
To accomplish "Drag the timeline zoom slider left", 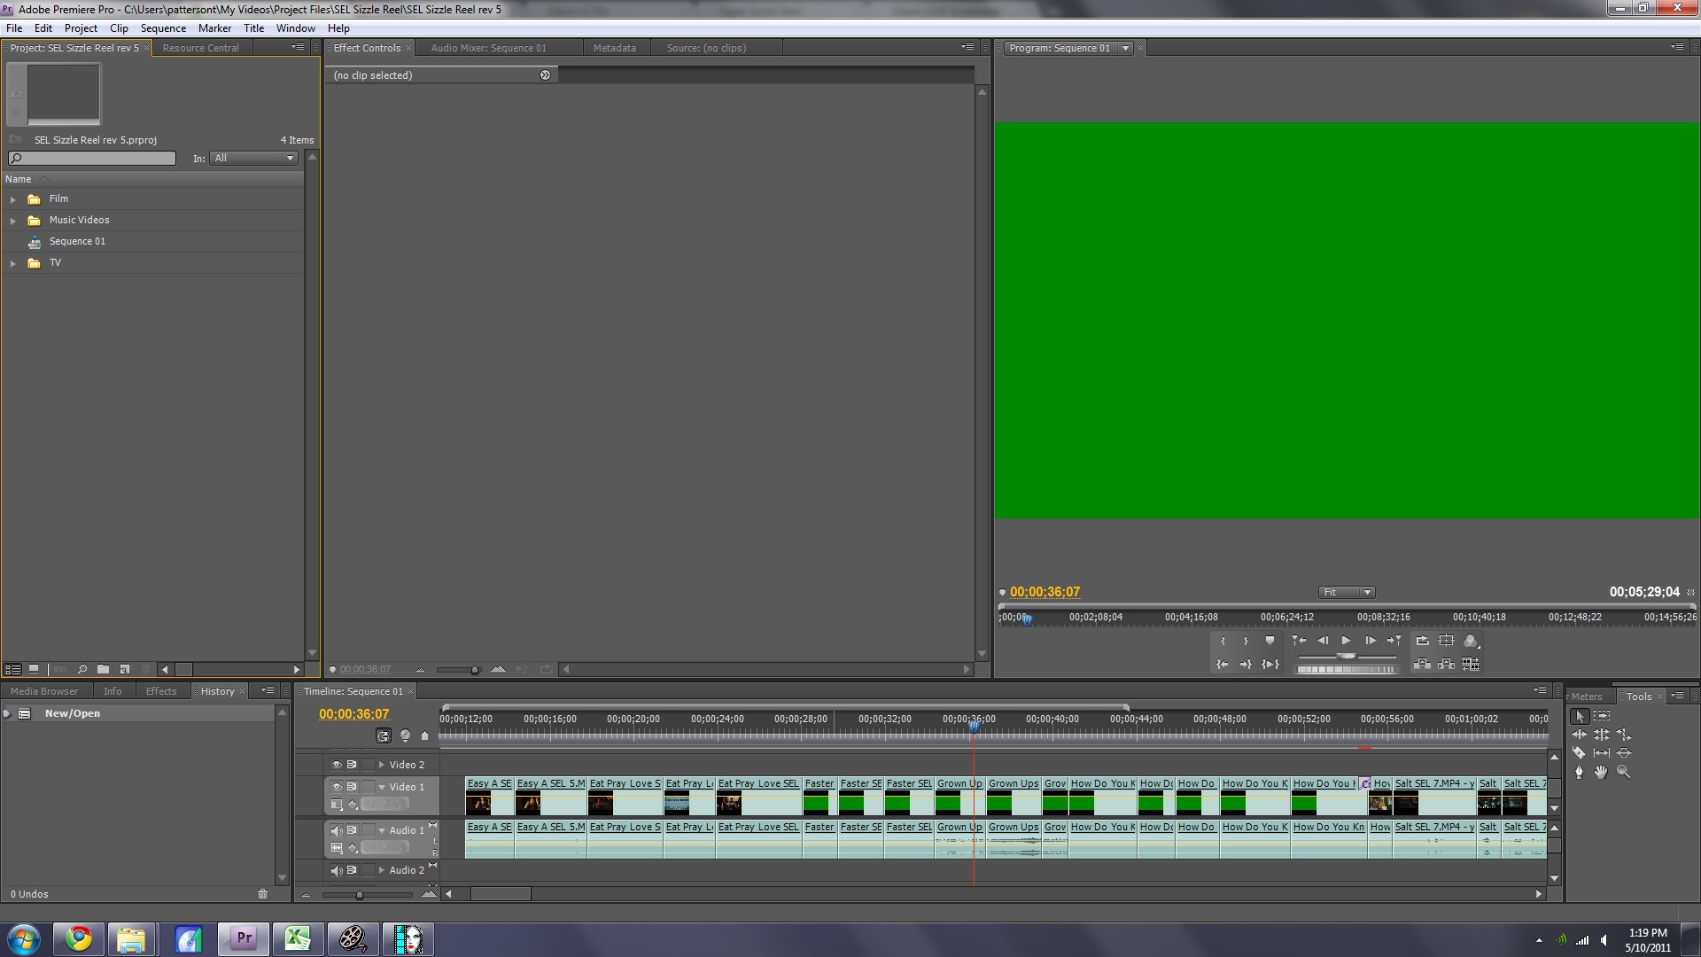I will click(359, 892).
